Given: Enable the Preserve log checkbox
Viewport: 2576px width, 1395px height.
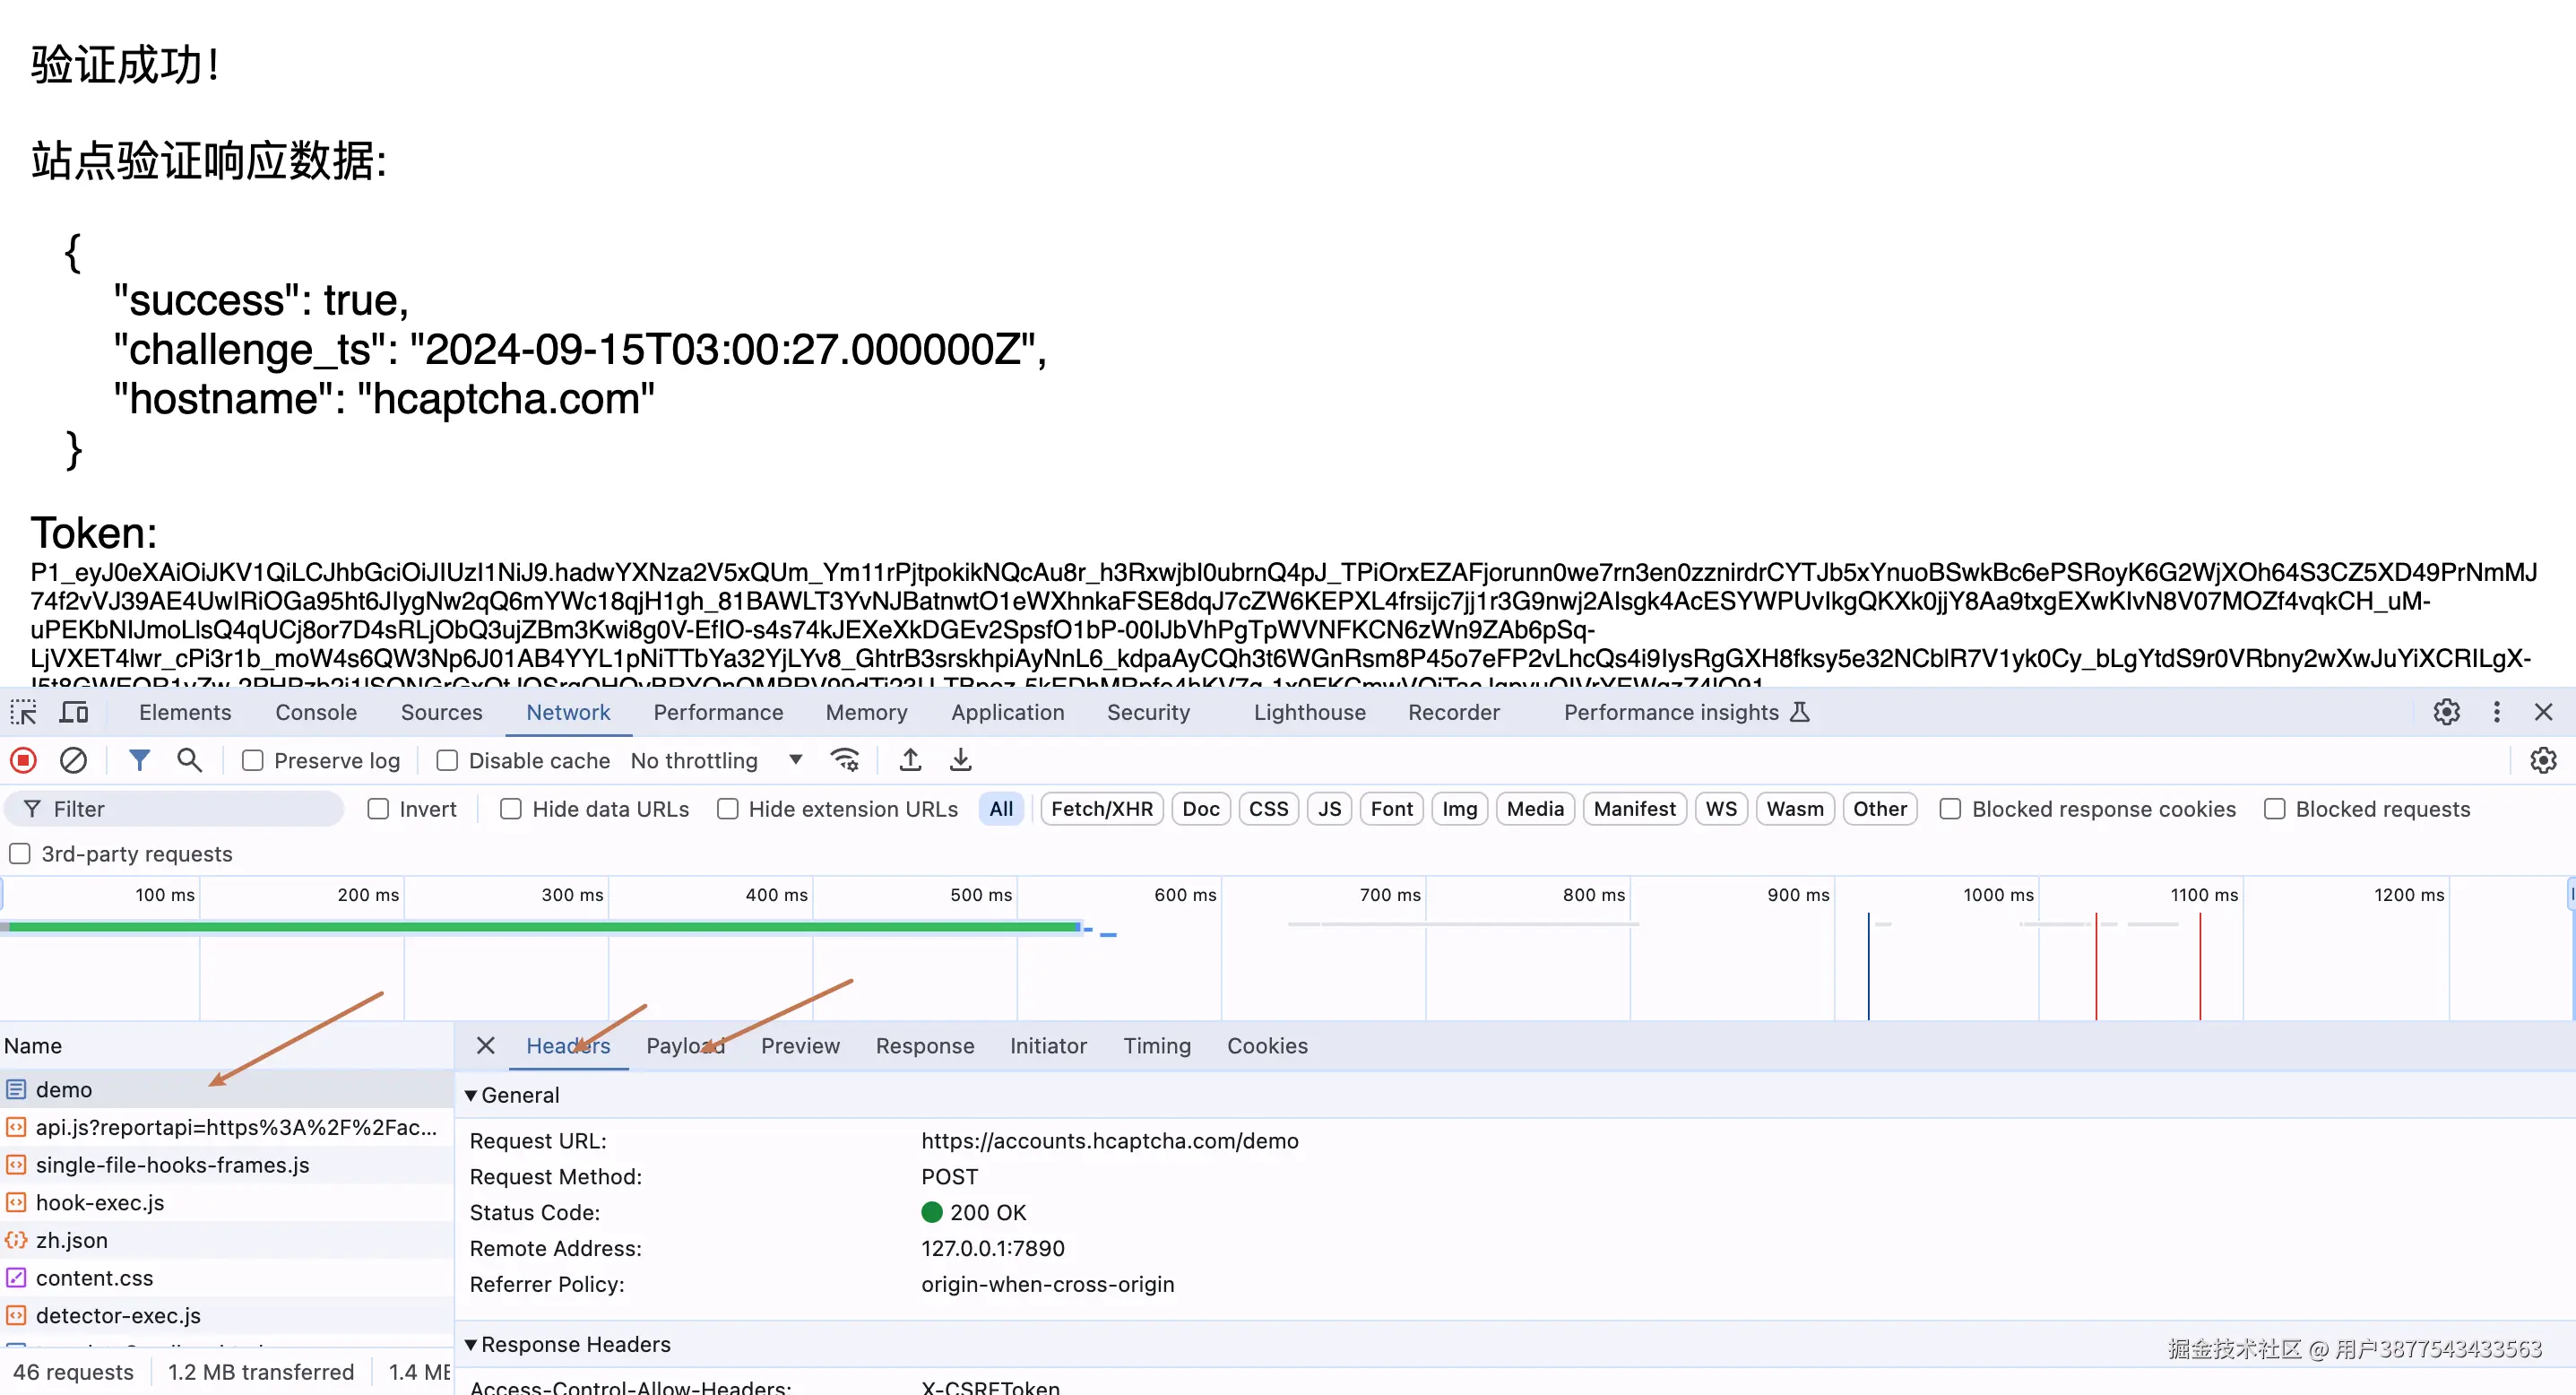Looking at the screenshot, I should click(x=253, y=761).
